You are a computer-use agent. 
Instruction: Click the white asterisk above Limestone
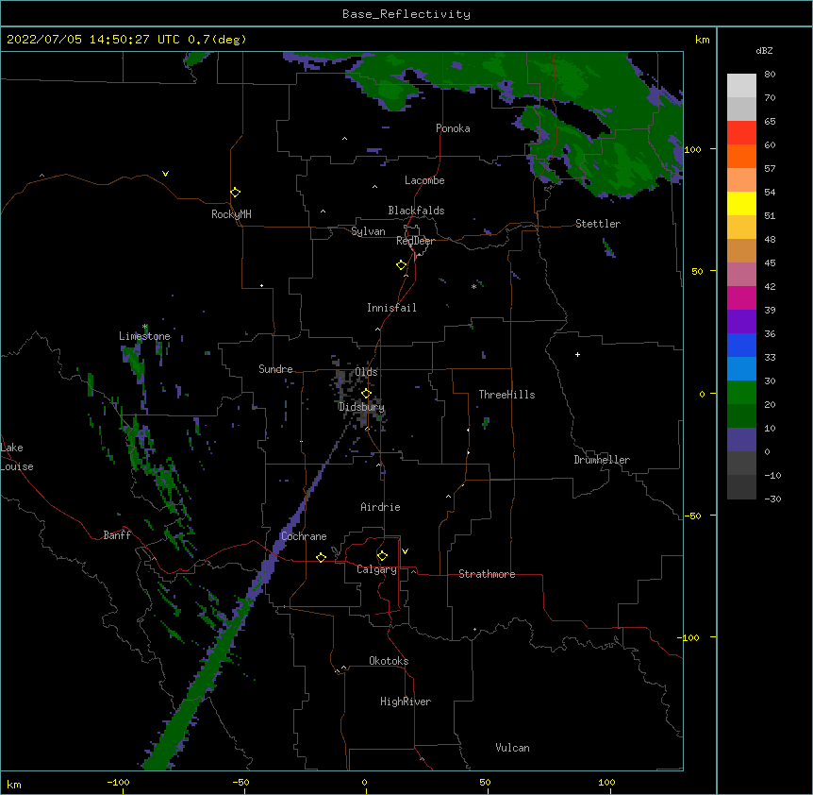coord(145,327)
